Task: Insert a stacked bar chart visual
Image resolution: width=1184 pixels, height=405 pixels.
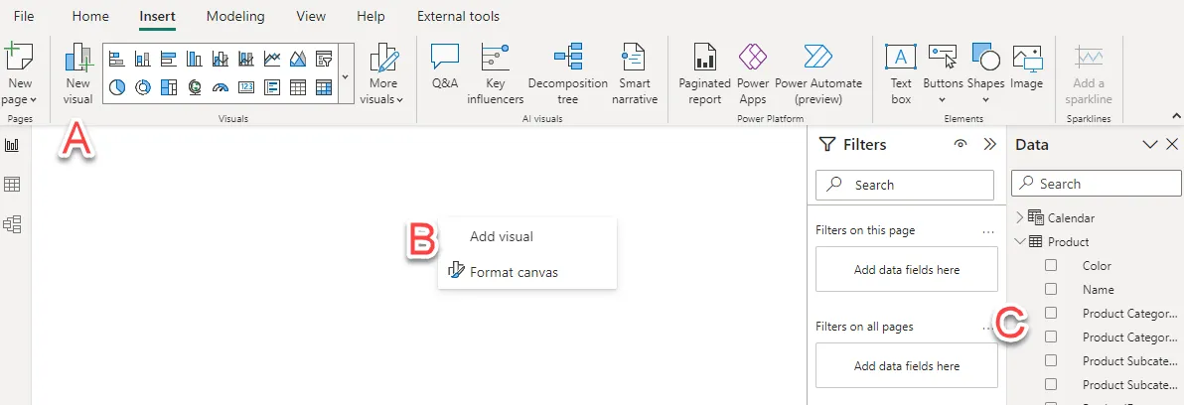Action: (116, 59)
